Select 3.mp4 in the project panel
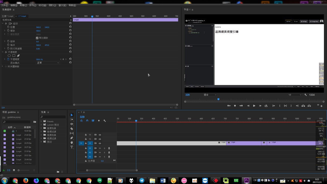Viewport: 327px width, 184px height. (19, 143)
